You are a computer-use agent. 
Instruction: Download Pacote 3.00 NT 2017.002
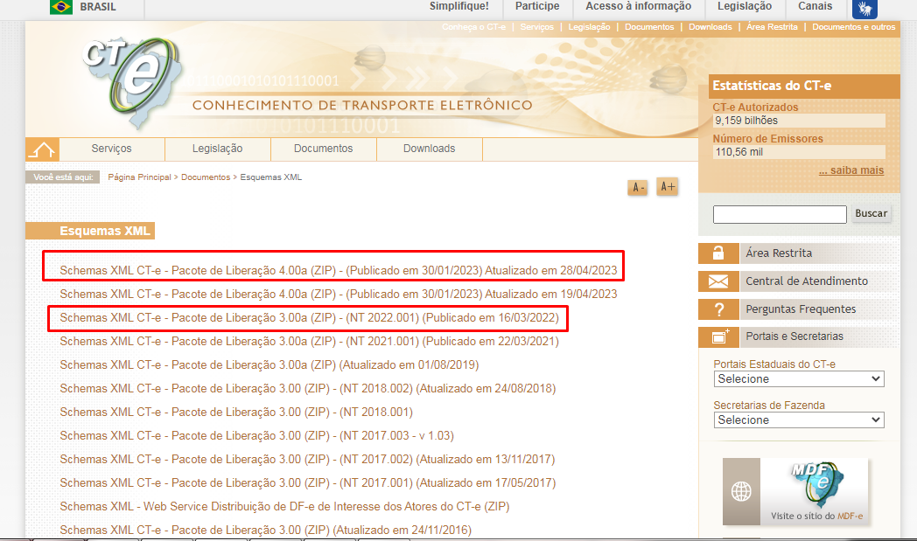coord(308,460)
